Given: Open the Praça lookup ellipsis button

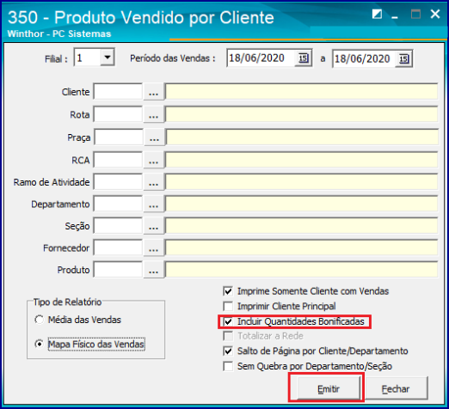Looking at the screenshot, I should coord(155,137).
